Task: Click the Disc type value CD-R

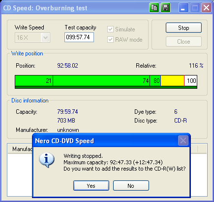Action: click(181, 121)
